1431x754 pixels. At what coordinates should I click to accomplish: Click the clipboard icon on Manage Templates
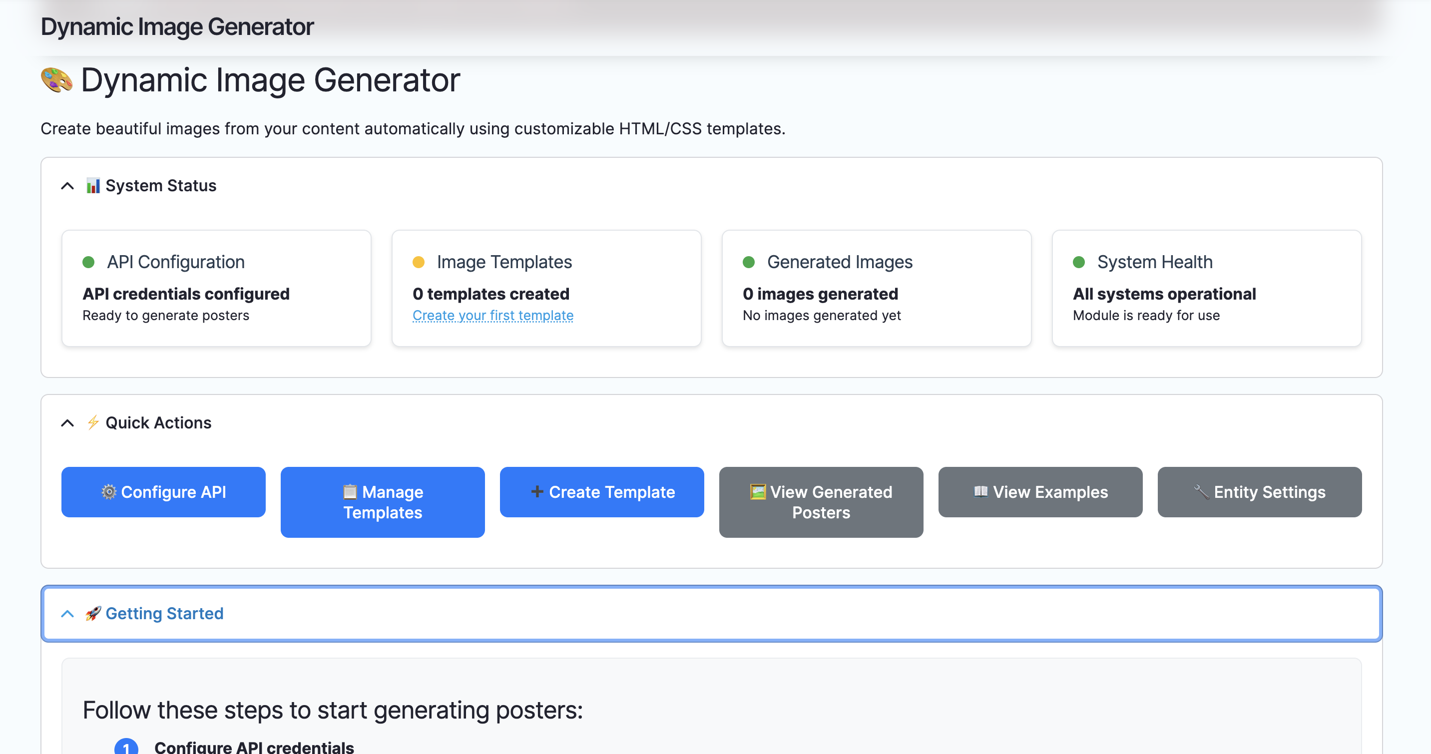tap(351, 492)
